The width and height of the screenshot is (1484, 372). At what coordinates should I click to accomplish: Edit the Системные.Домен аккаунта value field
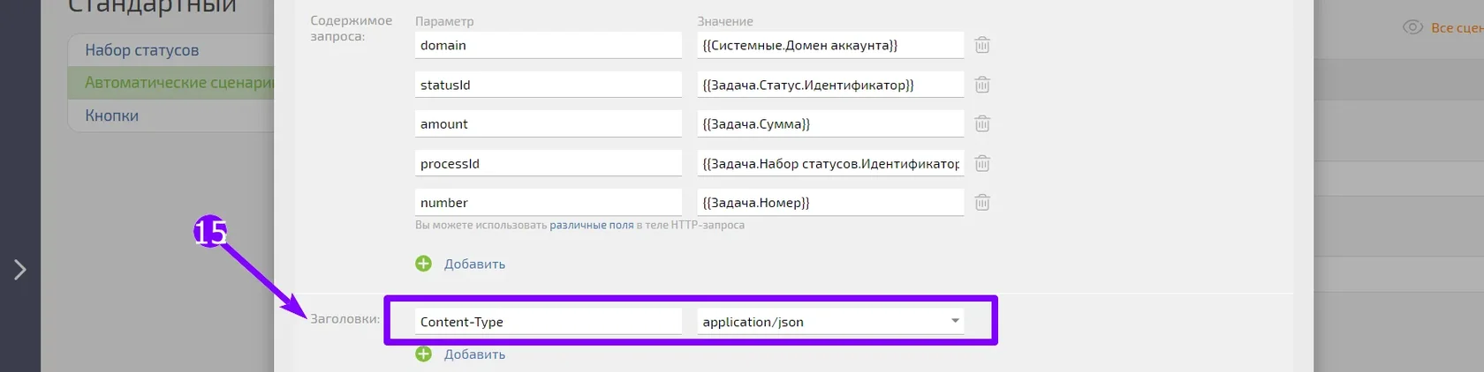pos(830,45)
